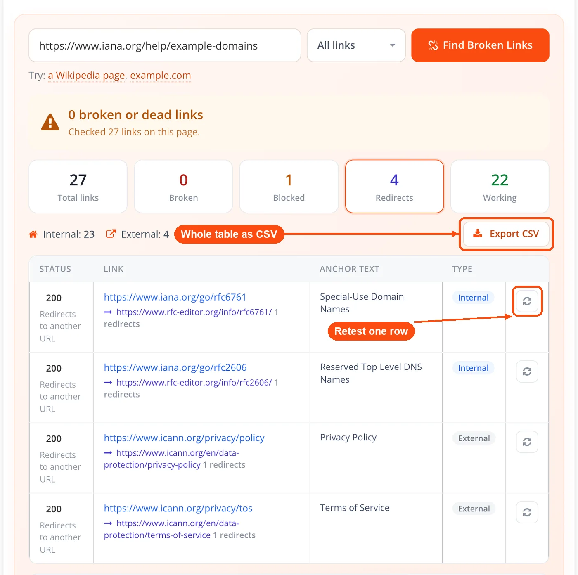Click the External link icon

pos(110,234)
